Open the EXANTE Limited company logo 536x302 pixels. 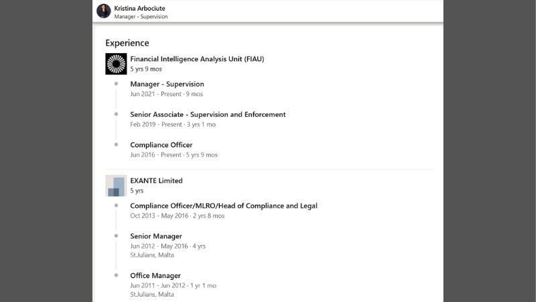[x=116, y=185]
